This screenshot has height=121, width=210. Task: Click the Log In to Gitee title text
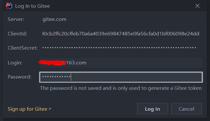coord(33,6)
